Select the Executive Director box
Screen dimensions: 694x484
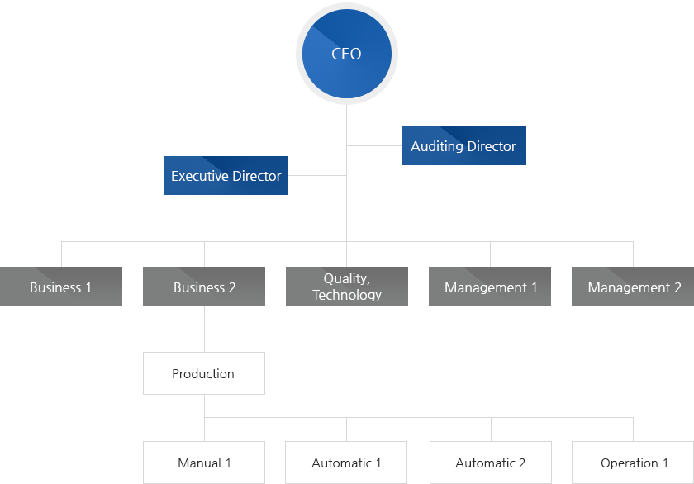pyautogui.click(x=226, y=176)
